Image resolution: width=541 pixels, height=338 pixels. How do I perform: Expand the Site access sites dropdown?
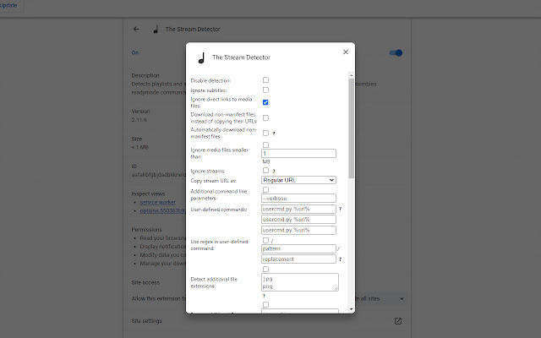point(380,298)
